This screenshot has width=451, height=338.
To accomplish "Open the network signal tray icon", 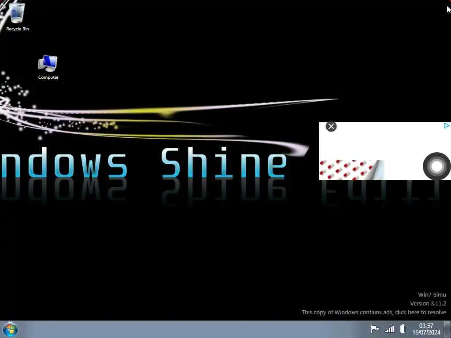I will point(389,329).
